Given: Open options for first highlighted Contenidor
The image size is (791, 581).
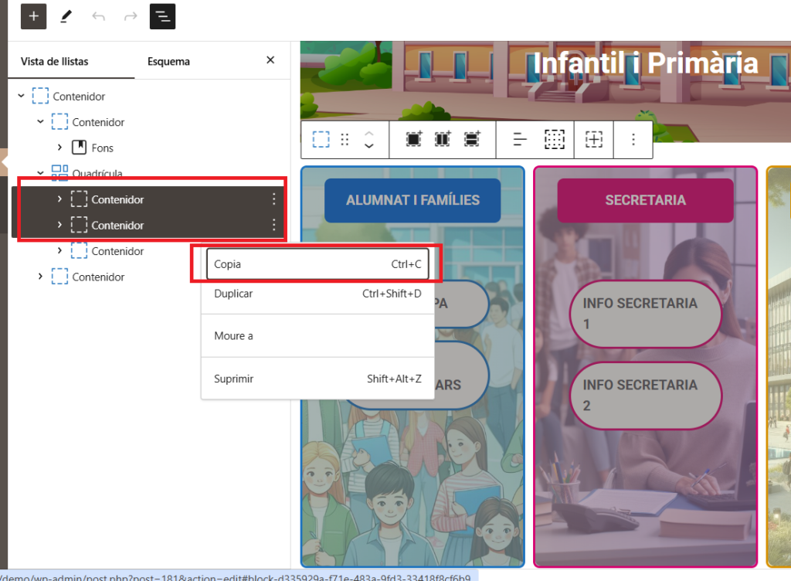Looking at the screenshot, I should click(x=273, y=199).
